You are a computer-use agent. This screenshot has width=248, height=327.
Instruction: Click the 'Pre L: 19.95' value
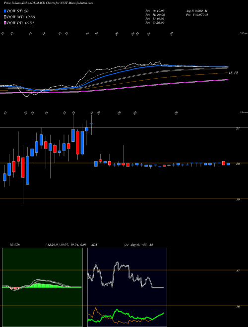155,19
